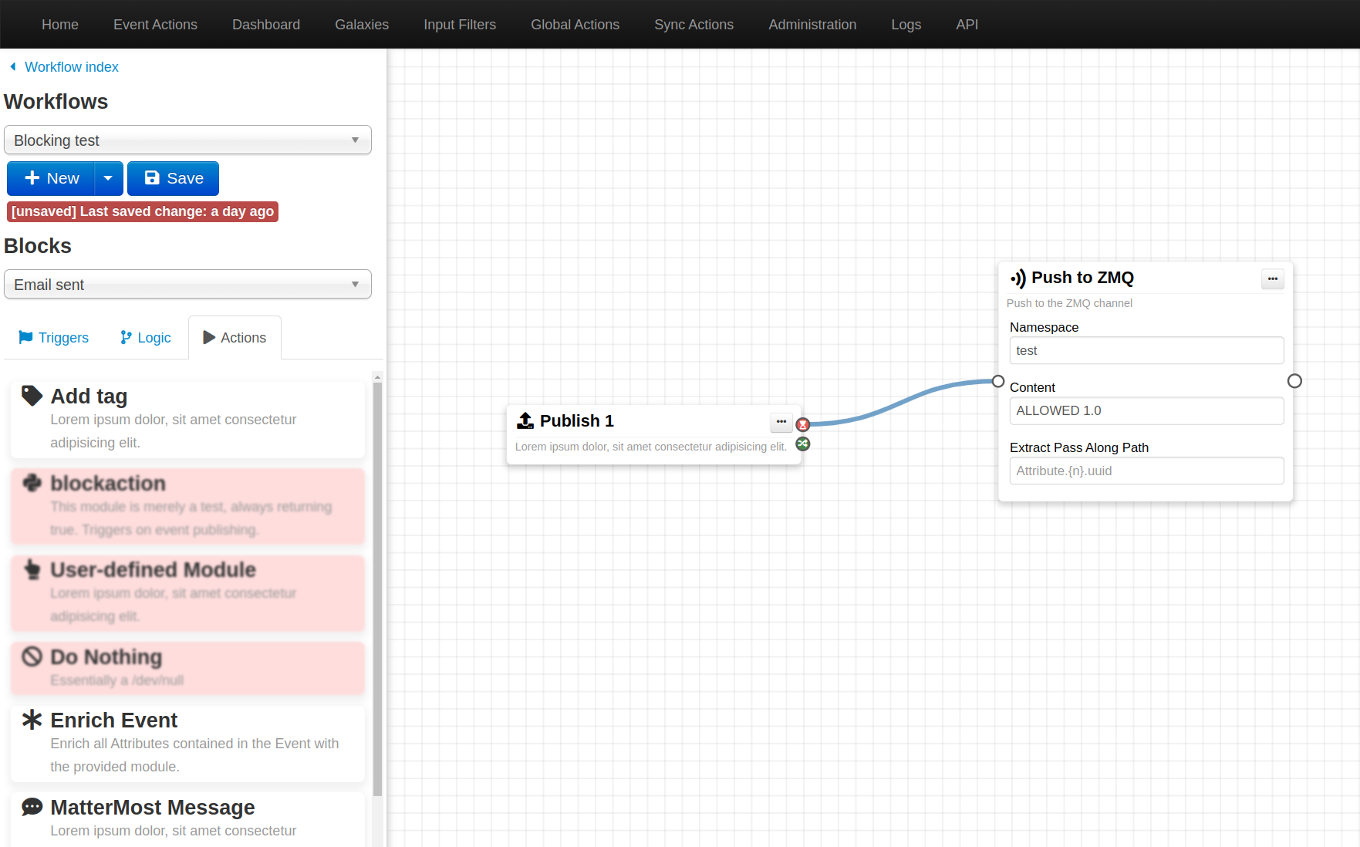Save the current workflow
Screen dimensions: 1360x847
[174, 178]
